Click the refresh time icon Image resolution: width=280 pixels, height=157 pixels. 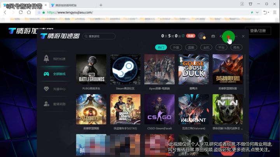click(x=183, y=36)
